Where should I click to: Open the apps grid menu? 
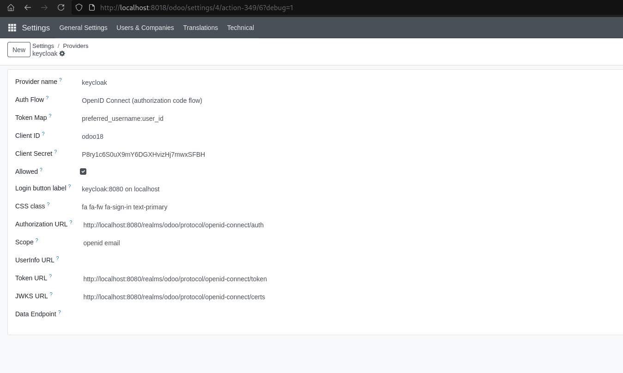click(x=12, y=28)
